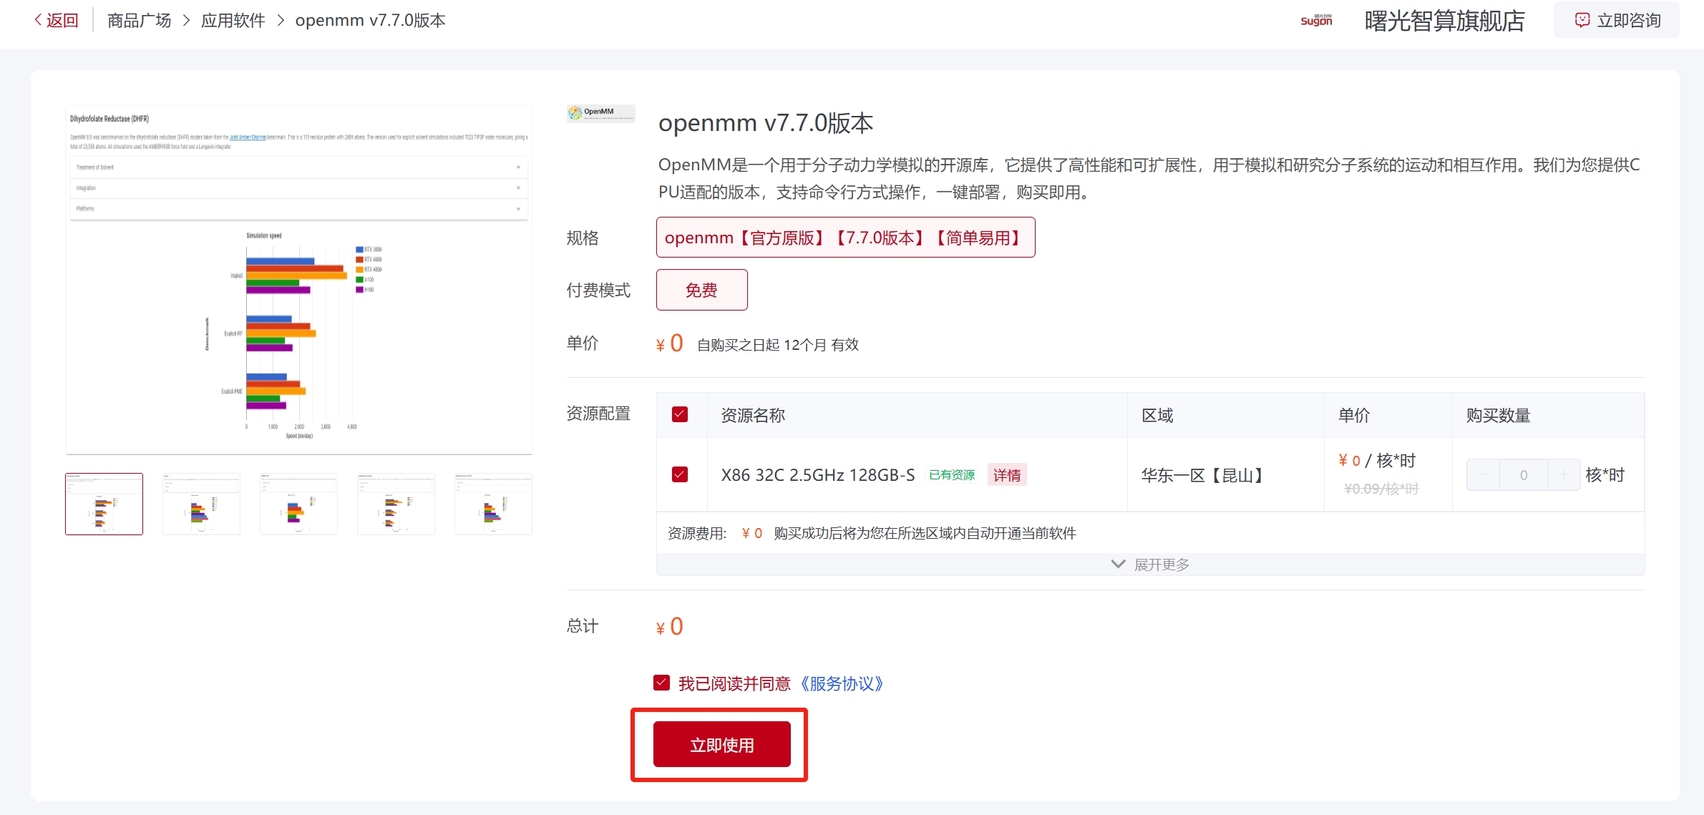Select the openmm【官方原版】specification option
Screen dimensions: 1704x815
(x=845, y=238)
